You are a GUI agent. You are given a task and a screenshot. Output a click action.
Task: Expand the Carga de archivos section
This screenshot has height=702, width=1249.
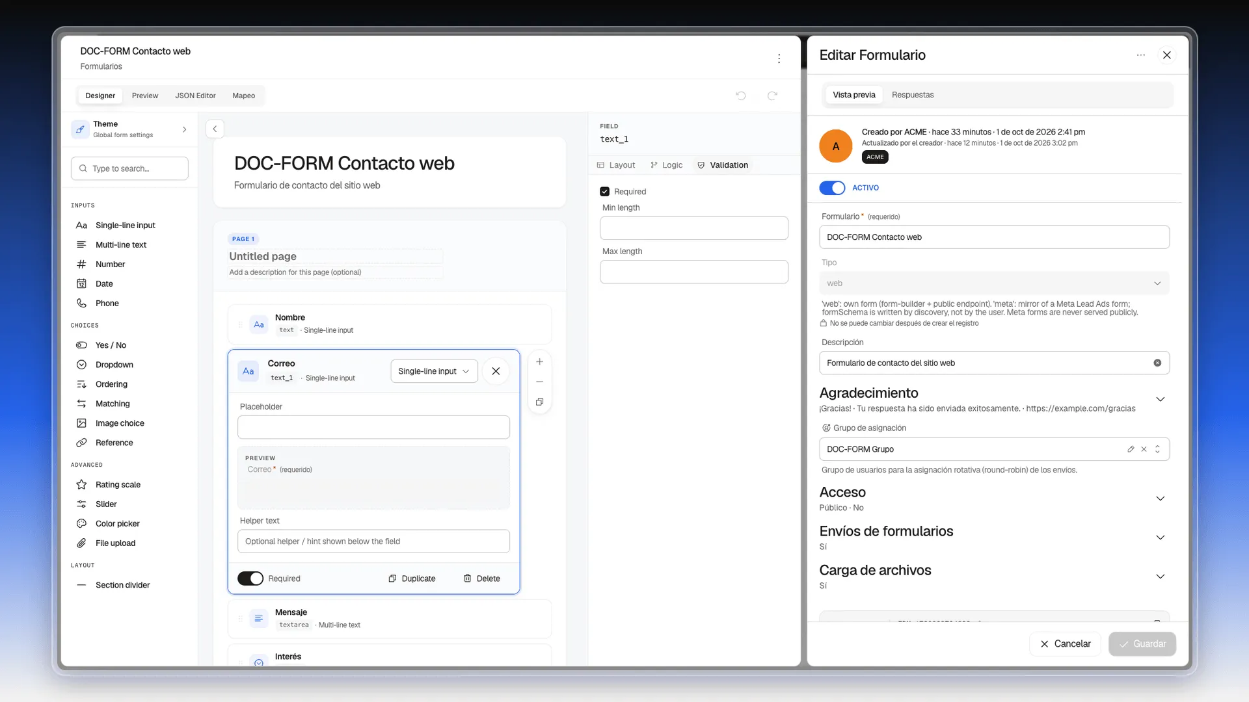pos(1160,577)
